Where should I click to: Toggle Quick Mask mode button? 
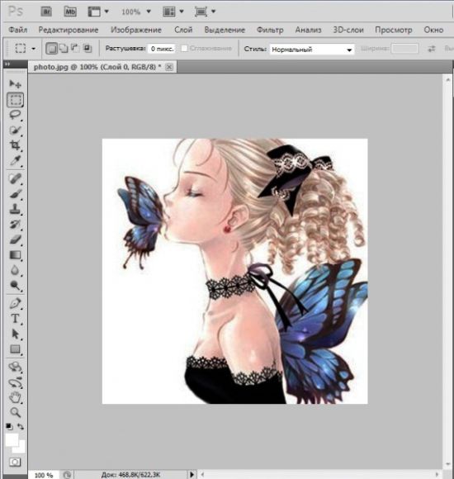coord(15,462)
